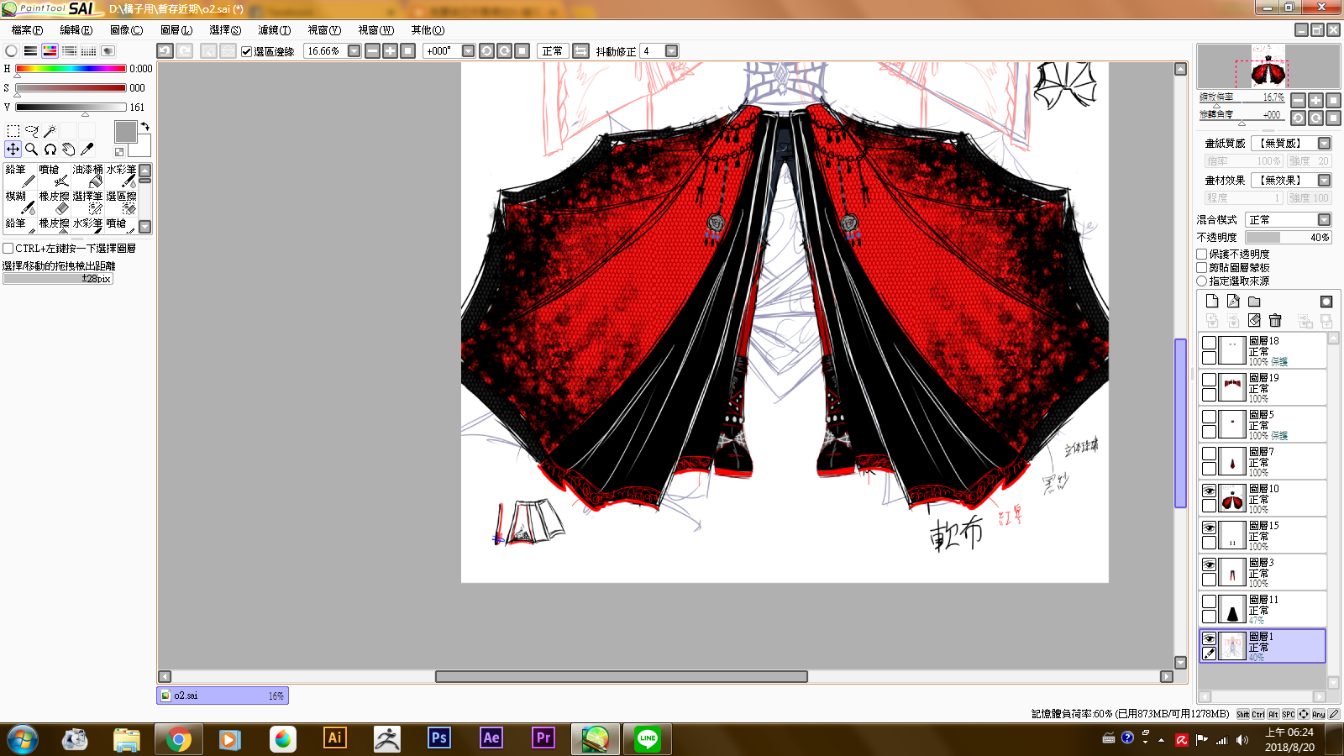Enable 剪貼圖層蒙板 checkbox

coord(1202,267)
